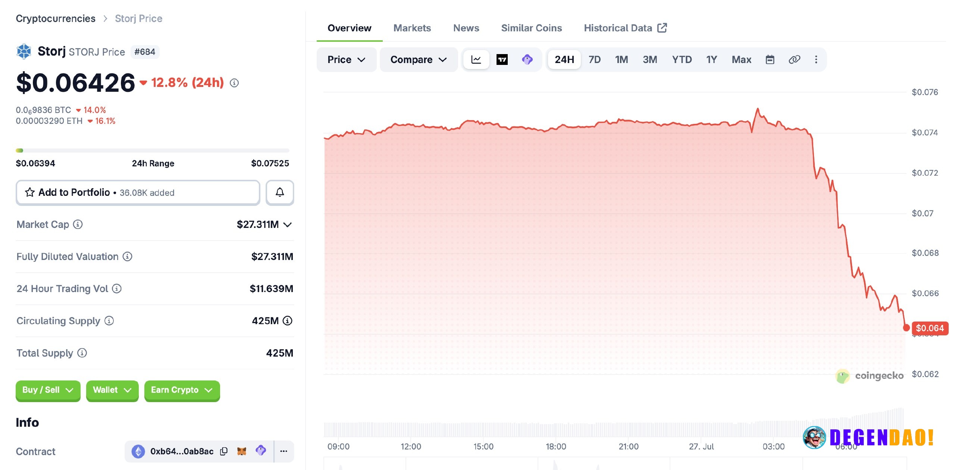
Task: Select the 24H chart range
Action: pos(564,60)
